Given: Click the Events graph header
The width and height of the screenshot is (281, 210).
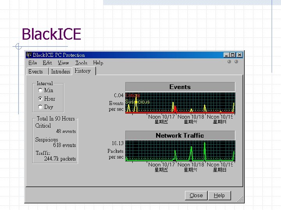Looking at the screenshot, I should [x=180, y=87].
